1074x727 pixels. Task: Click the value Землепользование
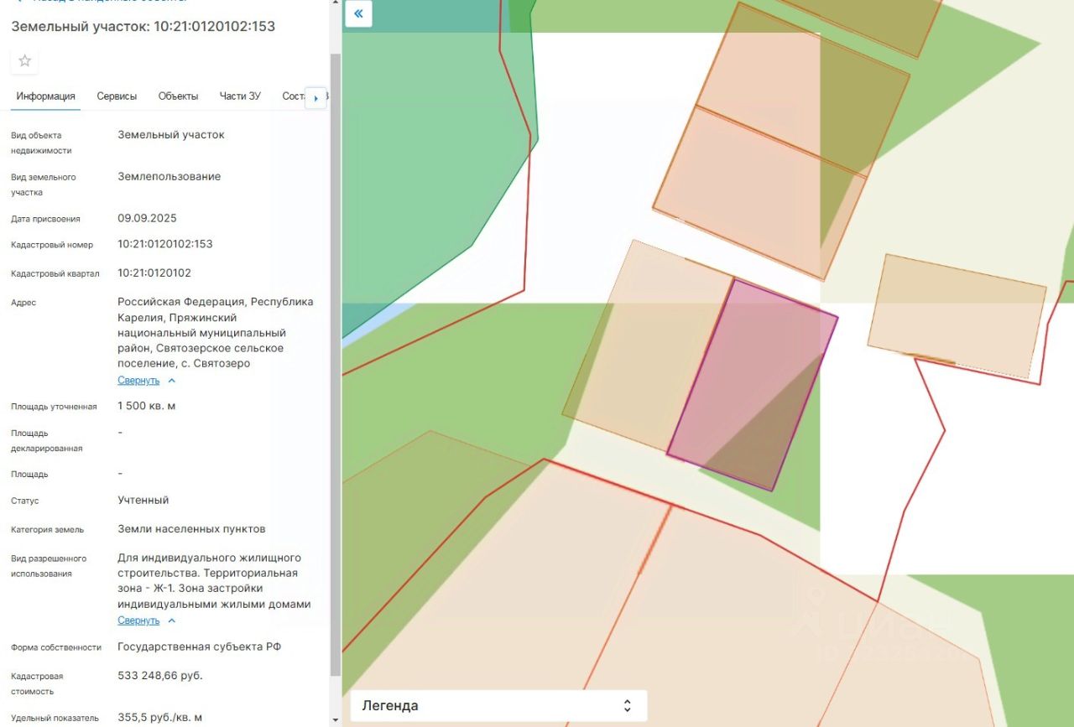click(169, 176)
